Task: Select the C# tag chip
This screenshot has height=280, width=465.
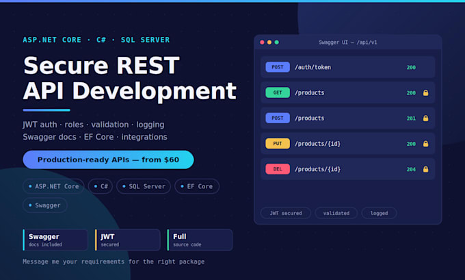Action: tap(101, 186)
